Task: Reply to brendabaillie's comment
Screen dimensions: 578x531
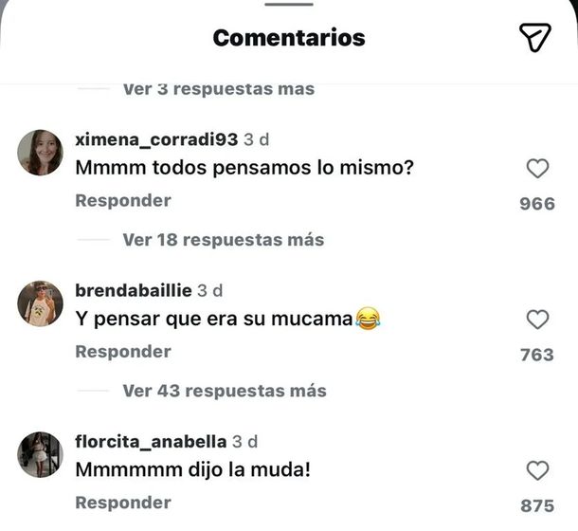Action: (123, 352)
